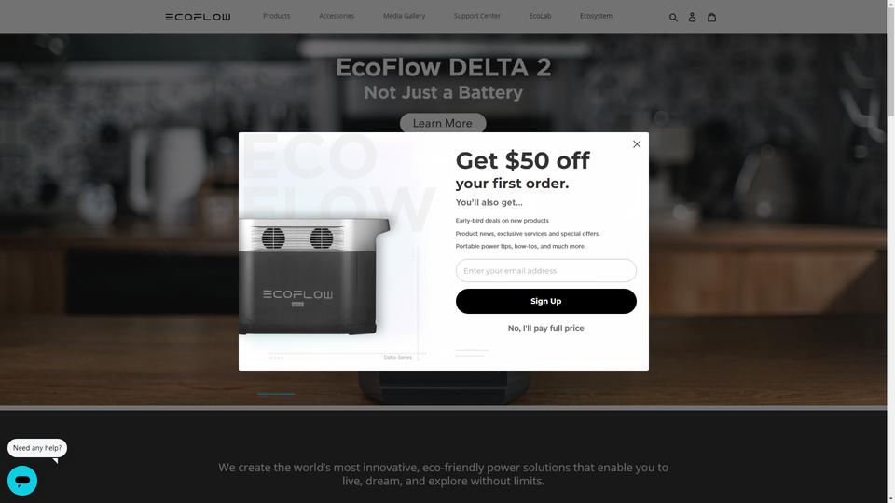895x503 pixels.
Task: Open the search icon in header
Action: coord(673,17)
